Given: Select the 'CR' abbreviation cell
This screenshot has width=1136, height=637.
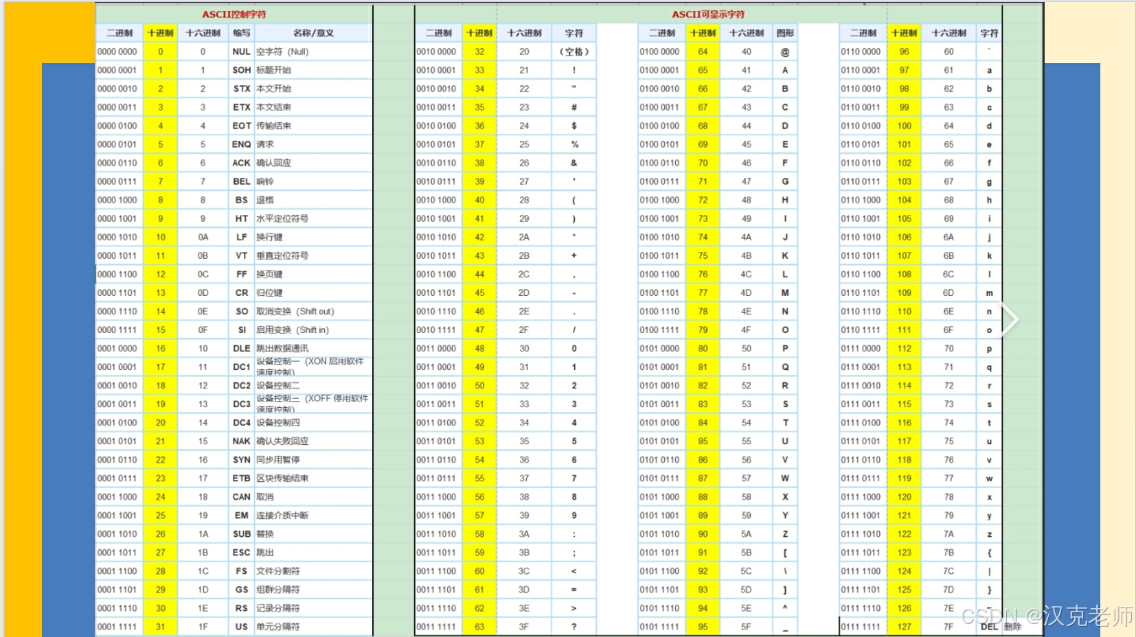Looking at the screenshot, I should click(x=241, y=292).
